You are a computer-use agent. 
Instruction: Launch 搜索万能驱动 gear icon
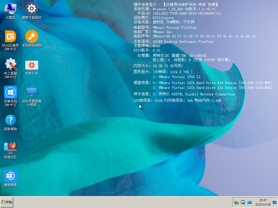click(32, 9)
